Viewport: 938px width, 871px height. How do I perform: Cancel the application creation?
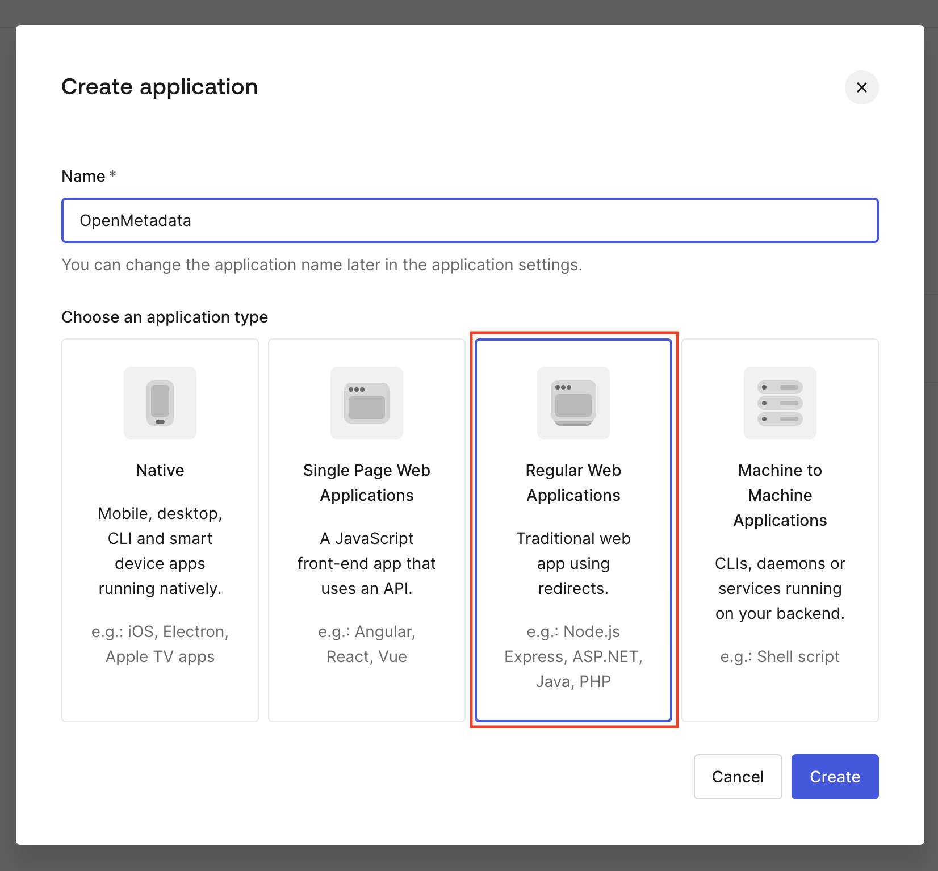click(738, 777)
